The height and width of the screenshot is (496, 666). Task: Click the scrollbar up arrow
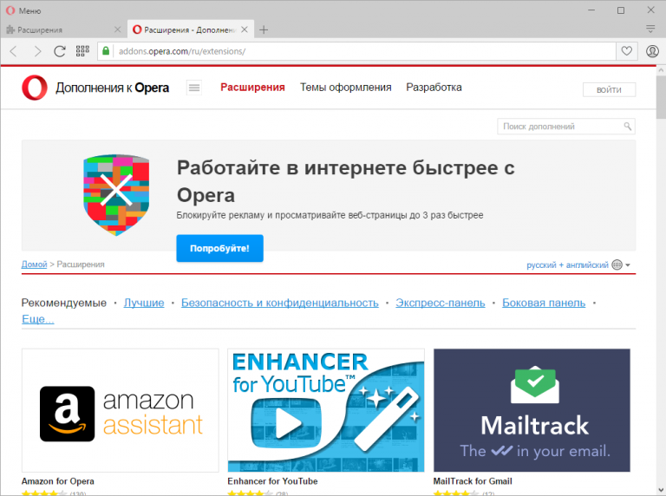tap(661, 70)
